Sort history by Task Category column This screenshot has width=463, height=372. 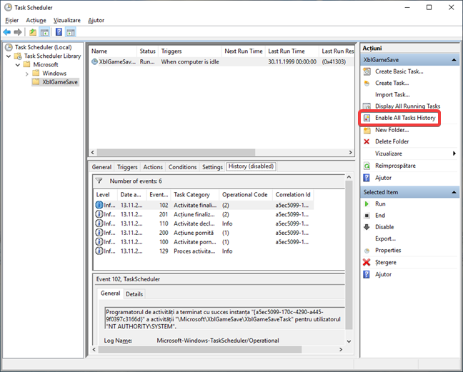tap(195, 195)
